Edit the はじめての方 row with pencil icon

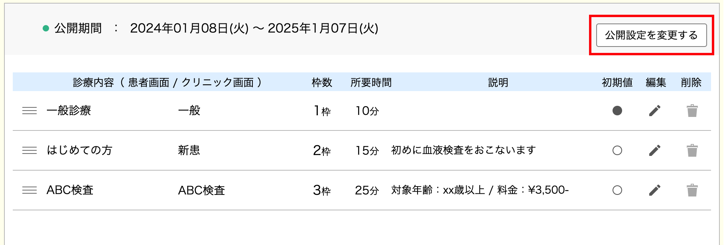click(655, 150)
